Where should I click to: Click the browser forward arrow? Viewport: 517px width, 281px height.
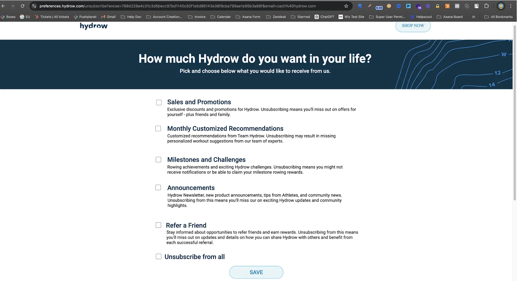tap(13, 6)
